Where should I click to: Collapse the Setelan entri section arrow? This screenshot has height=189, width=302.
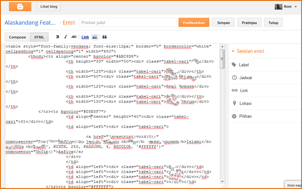pyautogui.click(x=233, y=51)
